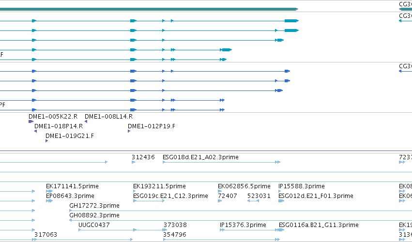Select the DME1-005K22.R feature label
Viewport: 412px width, 242px height.
(x=53, y=116)
